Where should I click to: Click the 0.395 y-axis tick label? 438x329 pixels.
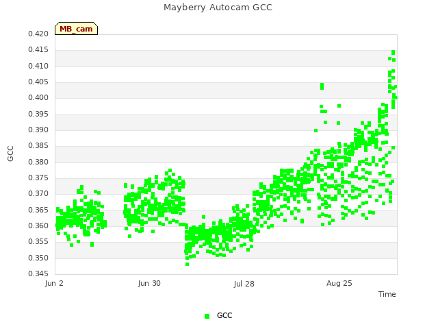tap(38, 114)
